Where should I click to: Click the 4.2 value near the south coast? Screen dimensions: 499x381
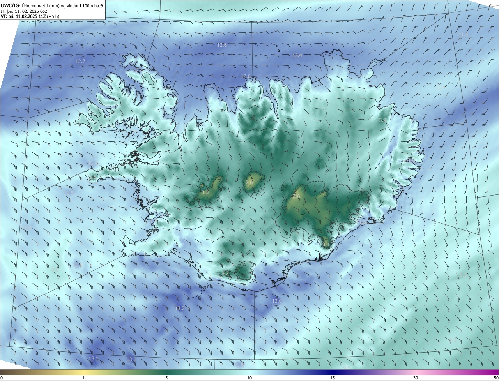225,273
